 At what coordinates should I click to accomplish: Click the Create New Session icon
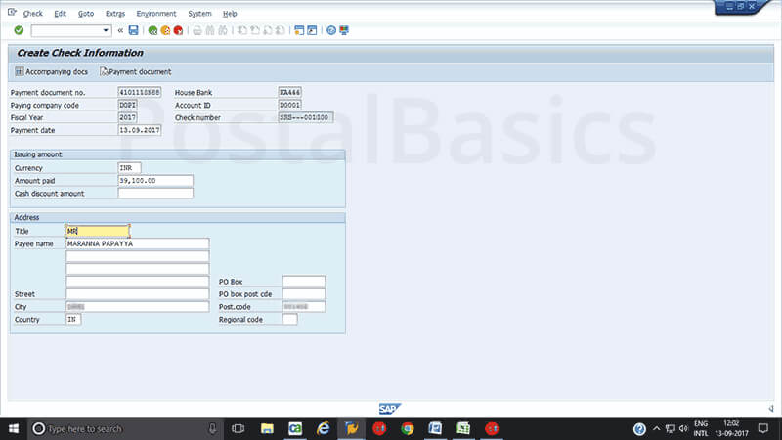(x=299, y=31)
